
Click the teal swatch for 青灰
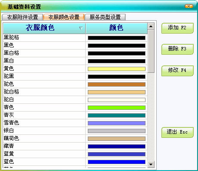[117, 115]
